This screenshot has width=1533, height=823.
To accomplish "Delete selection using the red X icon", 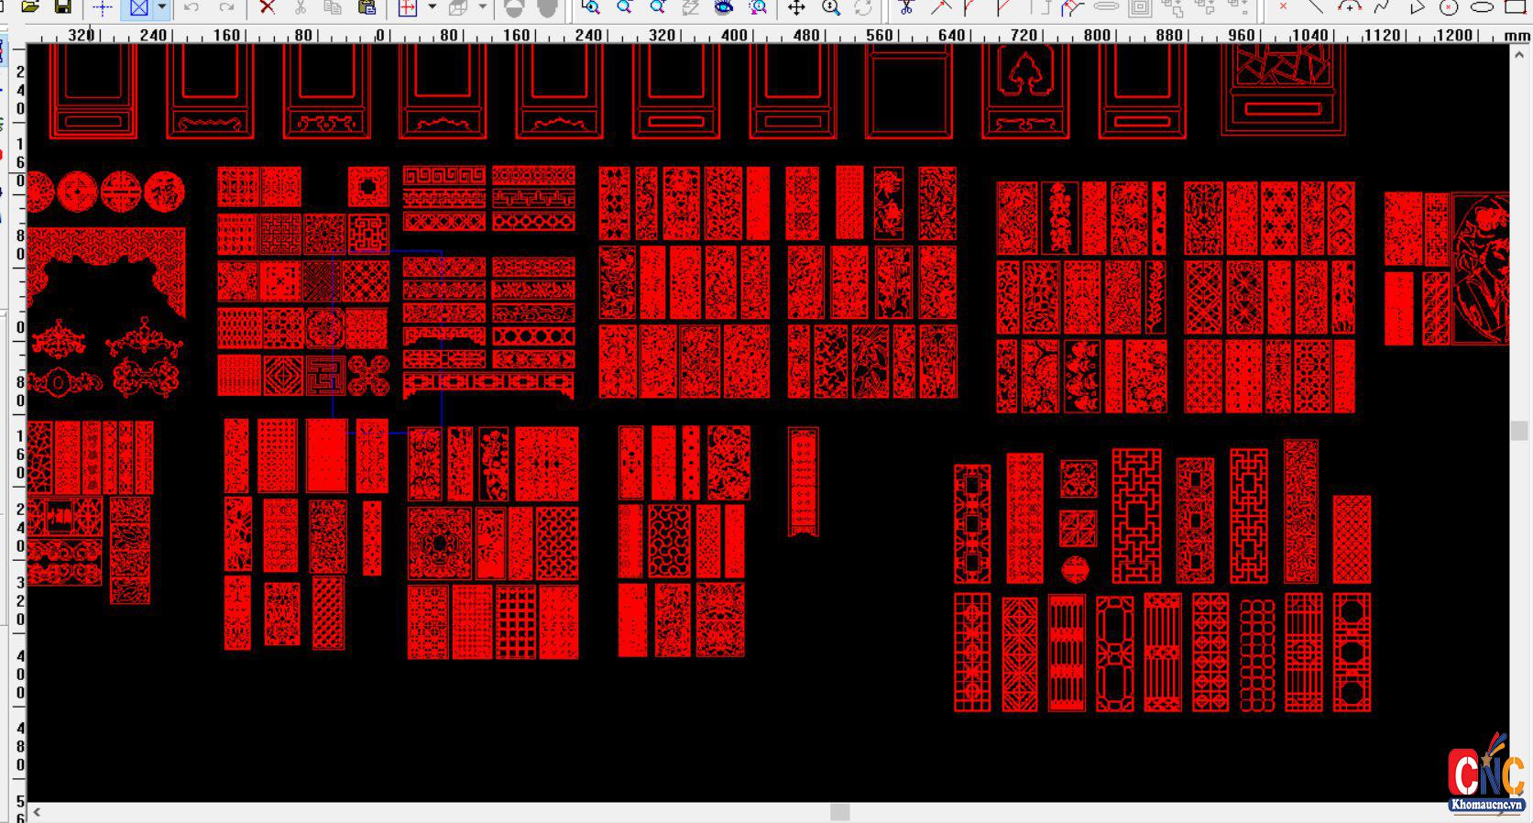I will [267, 7].
